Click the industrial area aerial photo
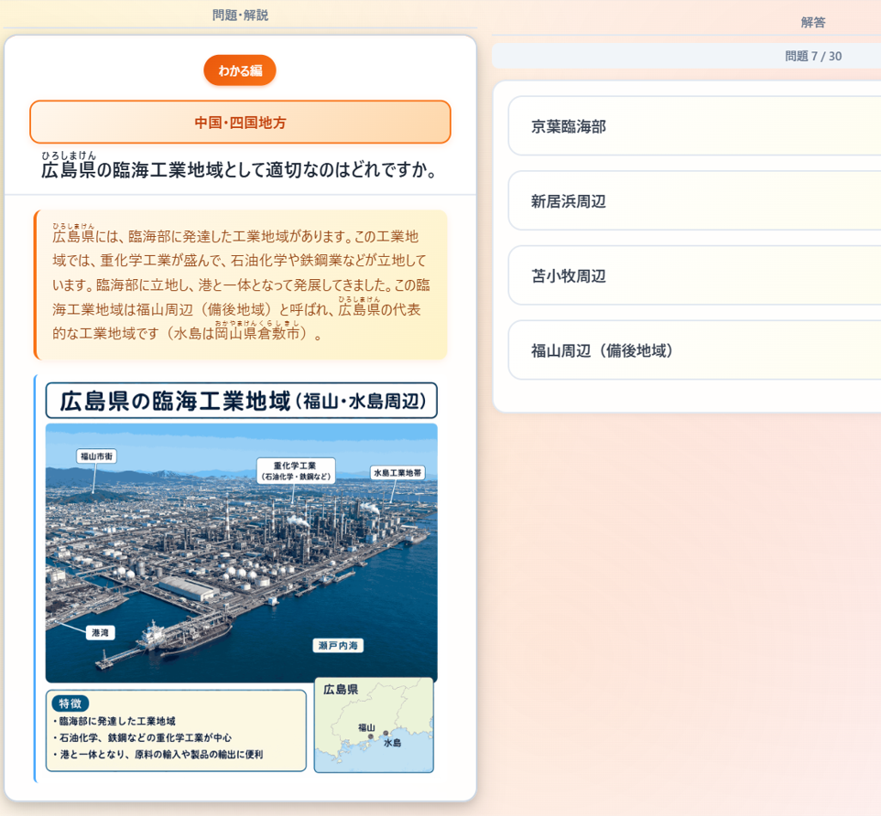The width and height of the screenshot is (881, 816). click(x=242, y=553)
